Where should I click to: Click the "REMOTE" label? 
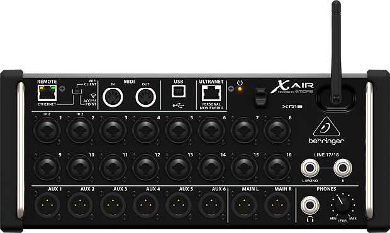(x=47, y=82)
